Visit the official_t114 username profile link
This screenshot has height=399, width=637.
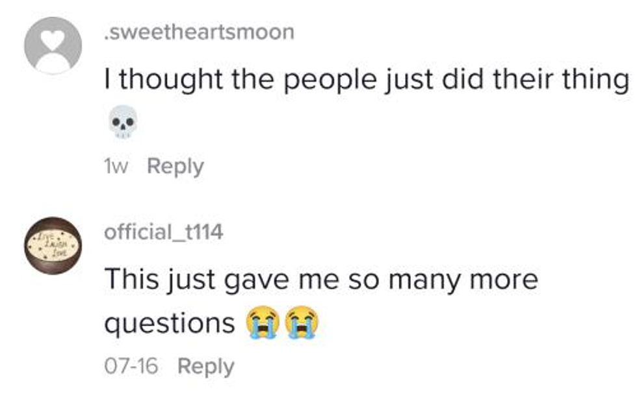click(164, 232)
